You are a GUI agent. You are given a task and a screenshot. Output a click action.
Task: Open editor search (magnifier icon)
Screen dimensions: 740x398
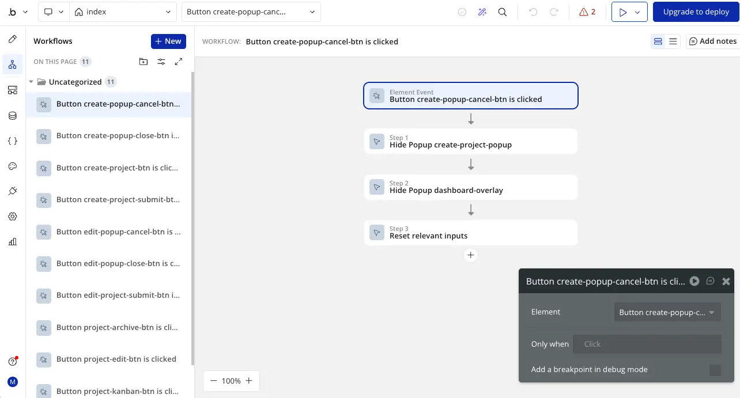tap(502, 12)
